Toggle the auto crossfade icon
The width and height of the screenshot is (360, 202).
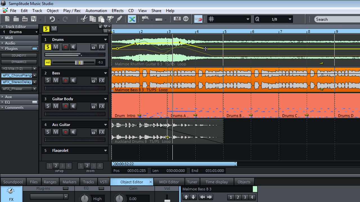pyautogui.click(x=132, y=19)
